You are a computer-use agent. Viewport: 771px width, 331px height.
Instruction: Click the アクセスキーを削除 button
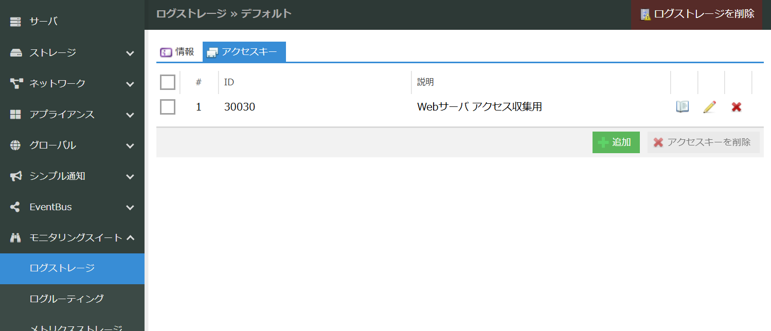coord(704,142)
